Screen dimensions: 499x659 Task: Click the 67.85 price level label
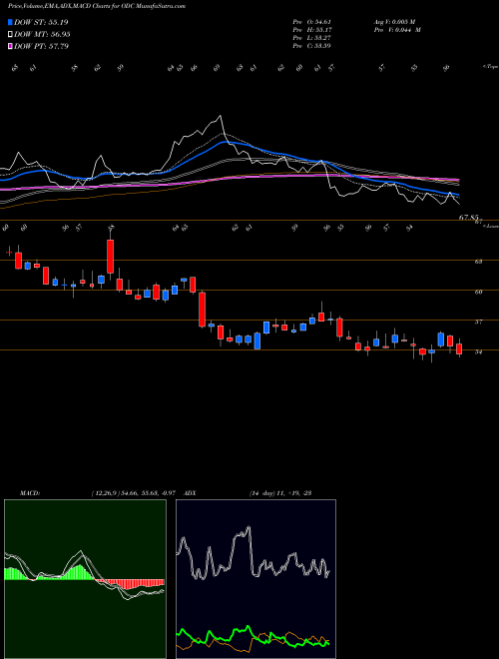tap(469, 218)
